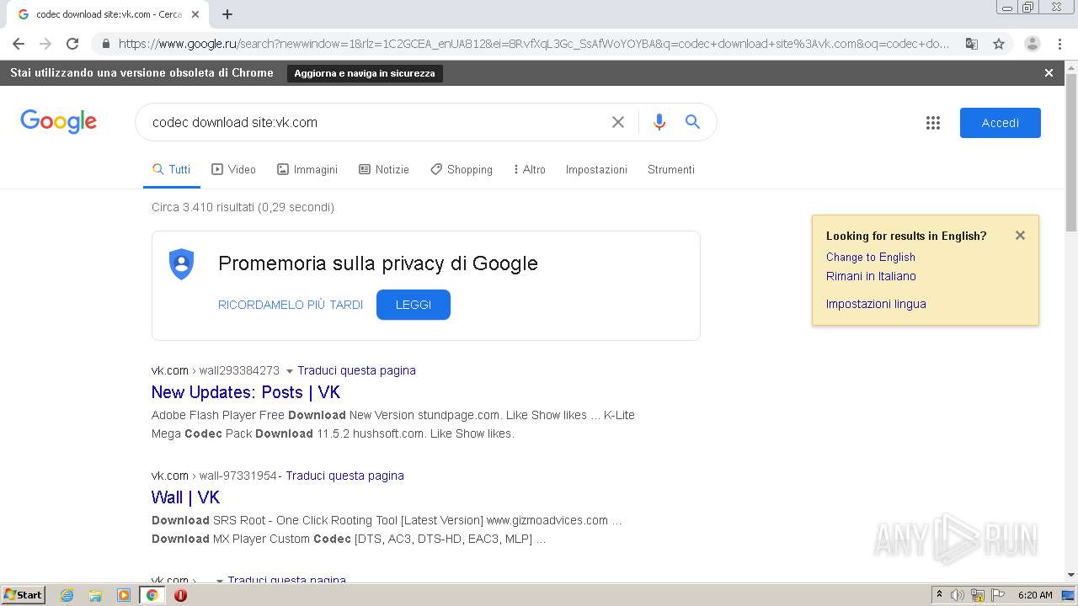The width and height of the screenshot is (1078, 606).
Task: Click Rimani in Italiano
Action: [x=871, y=276]
